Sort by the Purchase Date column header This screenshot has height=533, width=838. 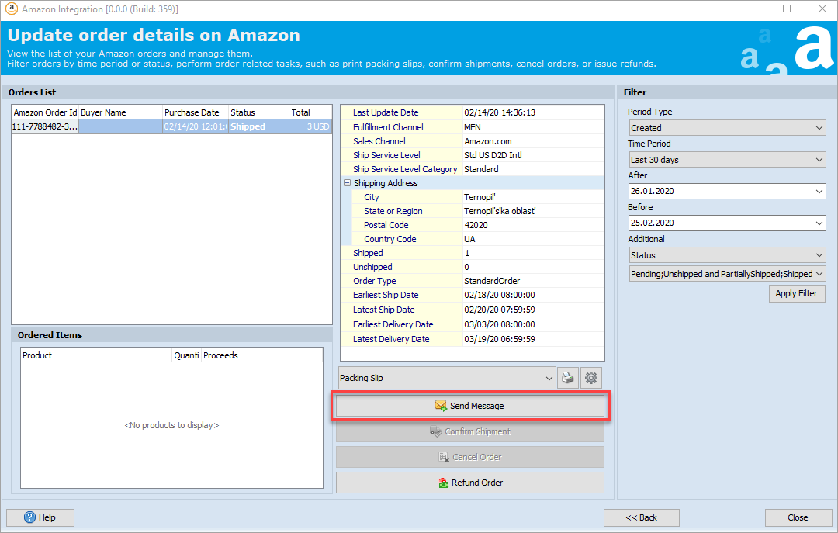tap(196, 112)
